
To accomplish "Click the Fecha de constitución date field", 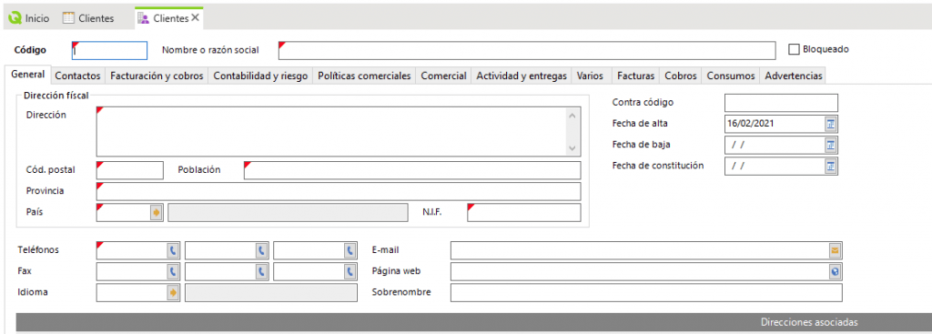I will tap(774, 166).
